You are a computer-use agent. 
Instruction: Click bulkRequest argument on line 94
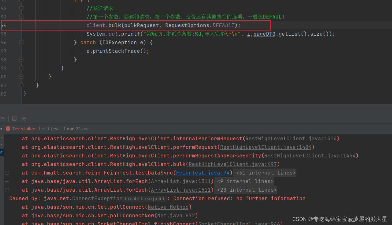pyautogui.click(x=141, y=25)
